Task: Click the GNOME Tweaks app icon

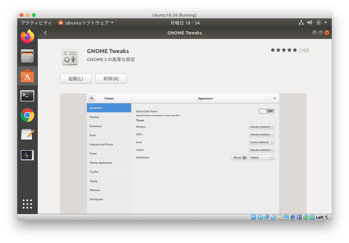Action: tap(70, 57)
